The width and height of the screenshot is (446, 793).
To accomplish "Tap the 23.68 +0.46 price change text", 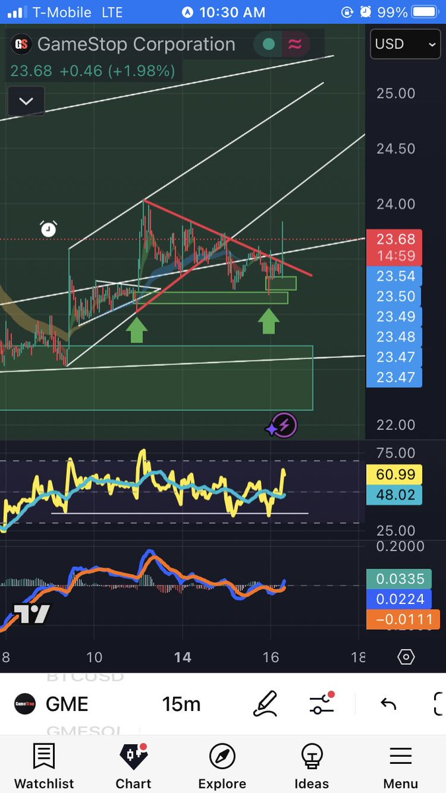I will [92, 70].
